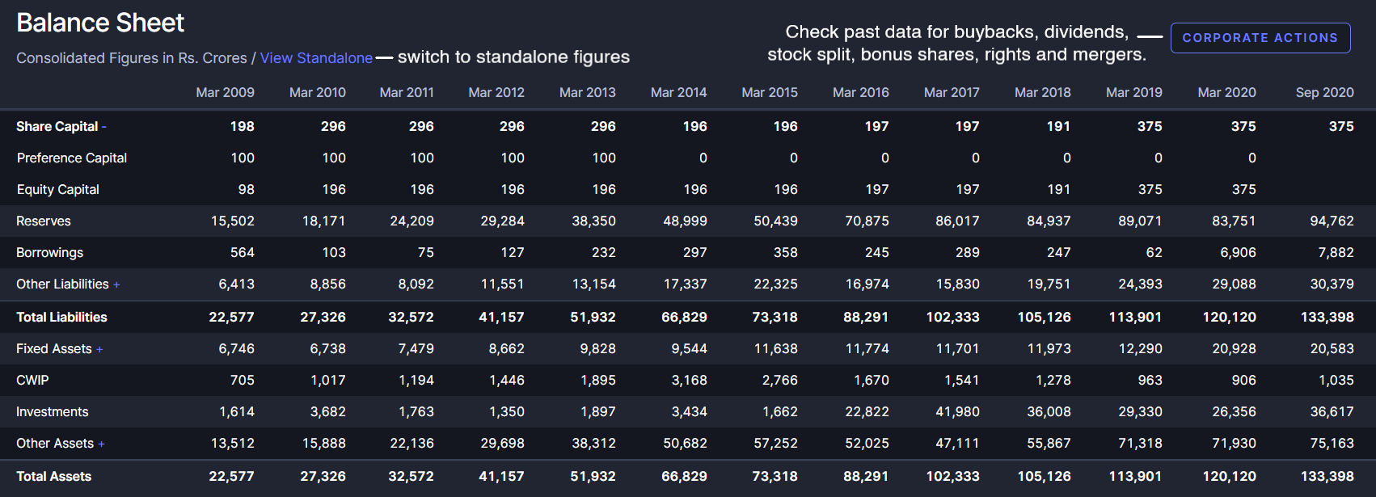Click Other Liabilities value 6,413
This screenshot has width=1376, height=497.
[x=236, y=284]
